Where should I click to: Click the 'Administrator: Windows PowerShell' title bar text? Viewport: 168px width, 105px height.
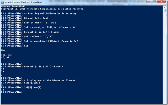pos(23,2)
